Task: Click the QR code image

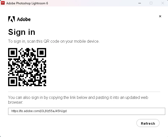Action: pos(27,67)
